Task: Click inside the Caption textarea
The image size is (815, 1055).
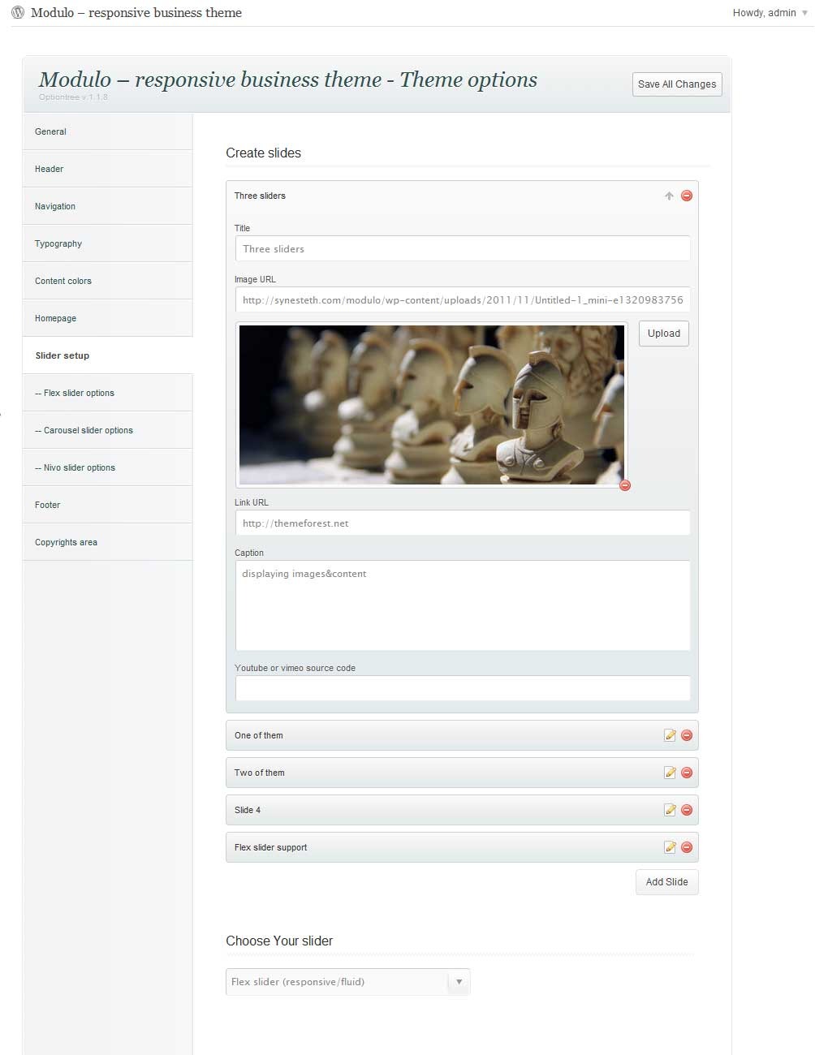Action: (x=463, y=605)
